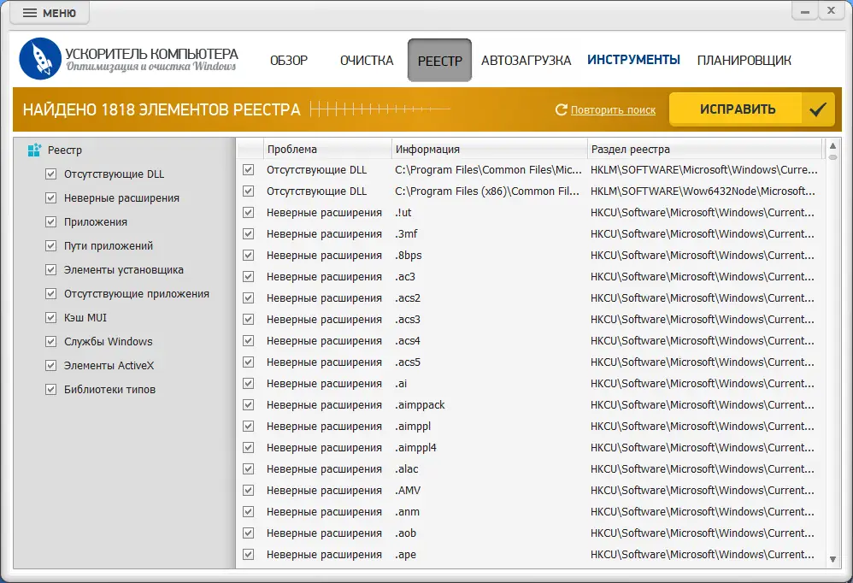Uncheck the .ac3 extension row checkbox
The width and height of the screenshot is (853, 583).
point(249,277)
